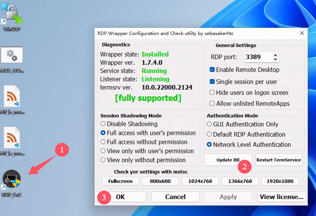Toggle Single session per user checkbox
316x216 pixels.
(x=212, y=82)
